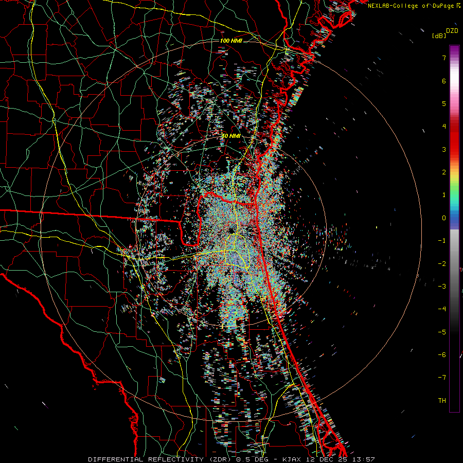Click the -5 tick label on scale
This screenshot has width=463, height=463.
(x=442, y=332)
